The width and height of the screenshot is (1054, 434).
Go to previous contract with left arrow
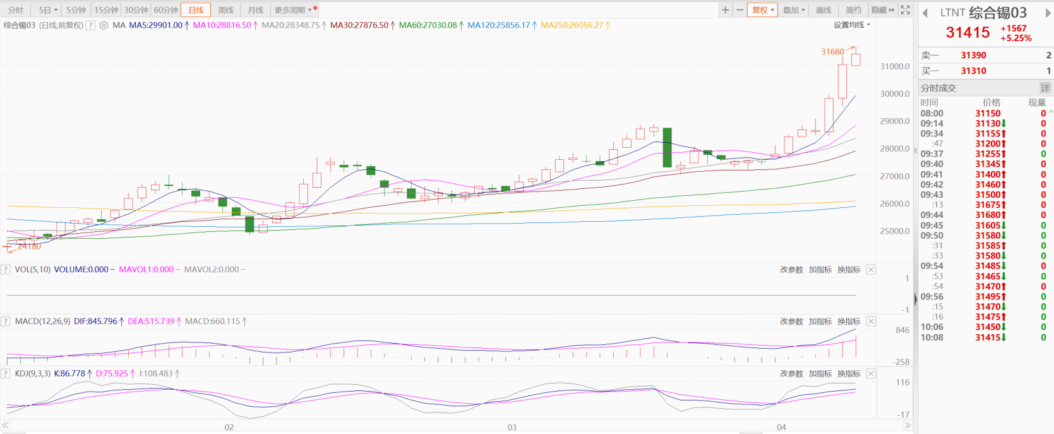(925, 13)
